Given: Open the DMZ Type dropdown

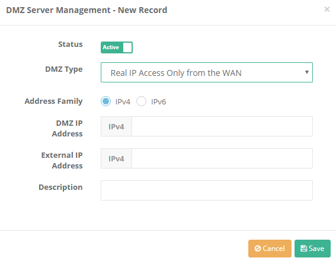Looking at the screenshot, I should click(x=207, y=72).
